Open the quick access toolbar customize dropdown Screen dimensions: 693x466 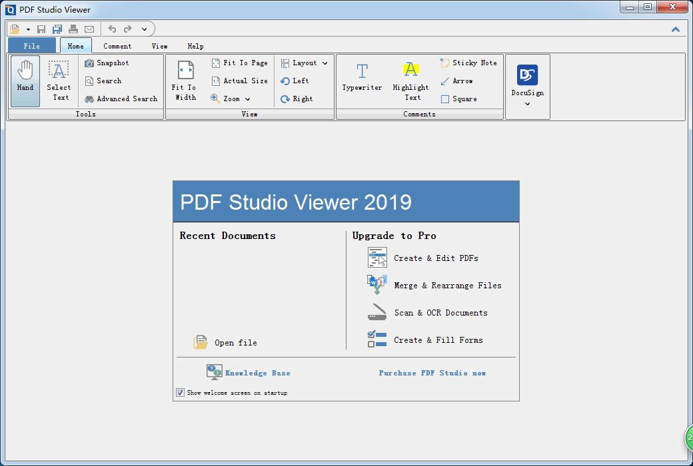point(144,29)
